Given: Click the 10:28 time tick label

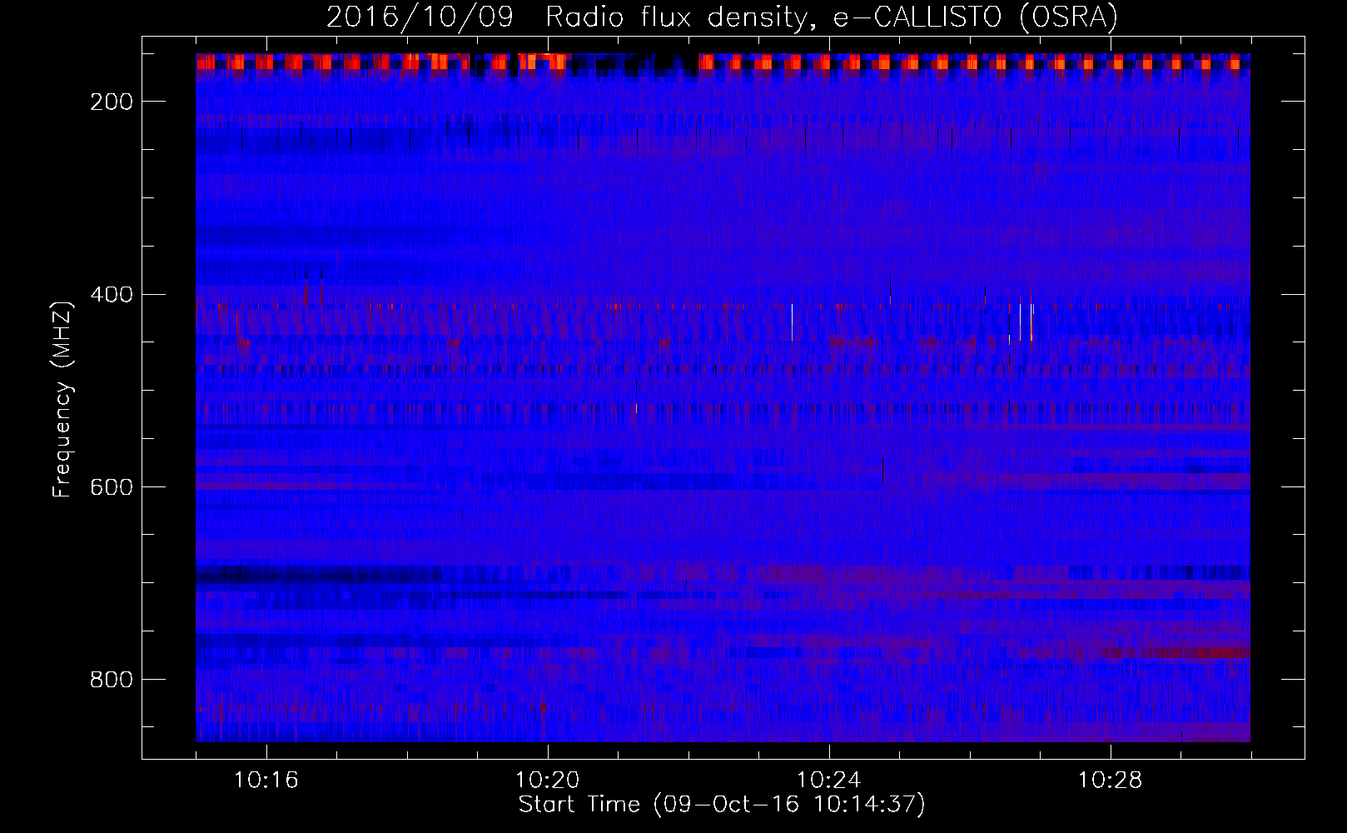Looking at the screenshot, I should pos(1110,781).
